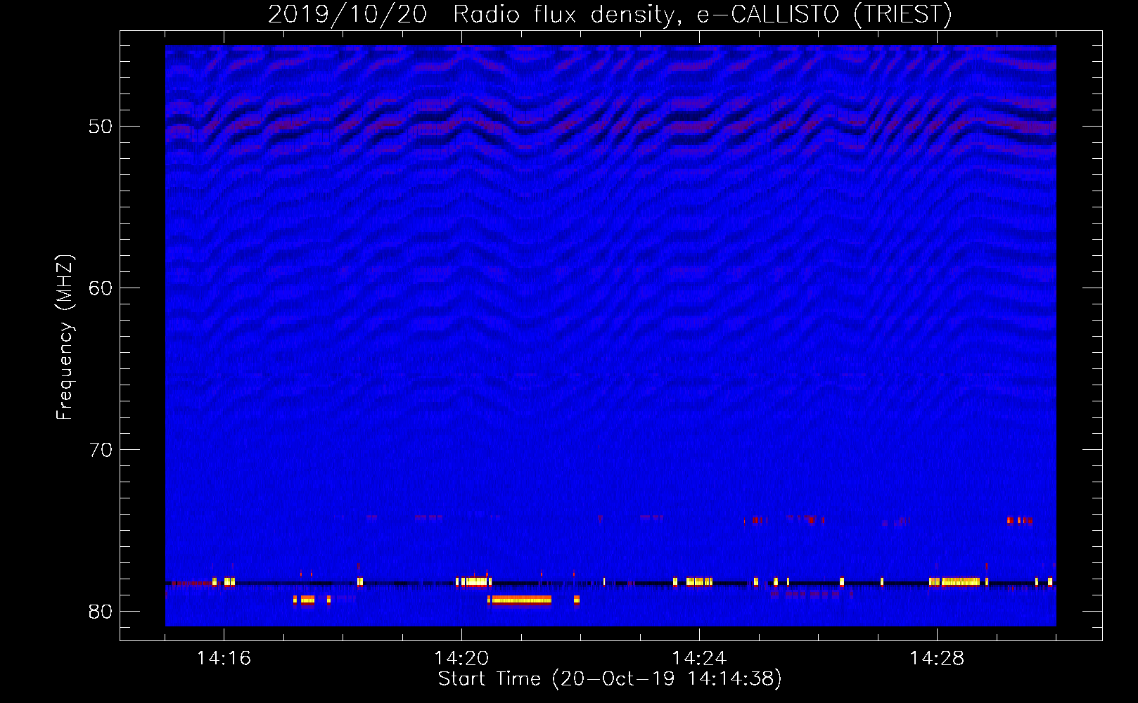Click the "Start Time (20-Oct-19 14:14:38)" axis label
This screenshot has width=1138, height=703.
coord(610,679)
